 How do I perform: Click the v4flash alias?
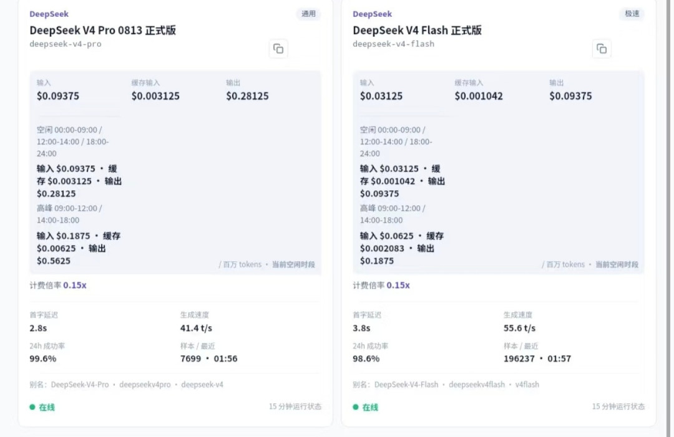pos(527,385)
